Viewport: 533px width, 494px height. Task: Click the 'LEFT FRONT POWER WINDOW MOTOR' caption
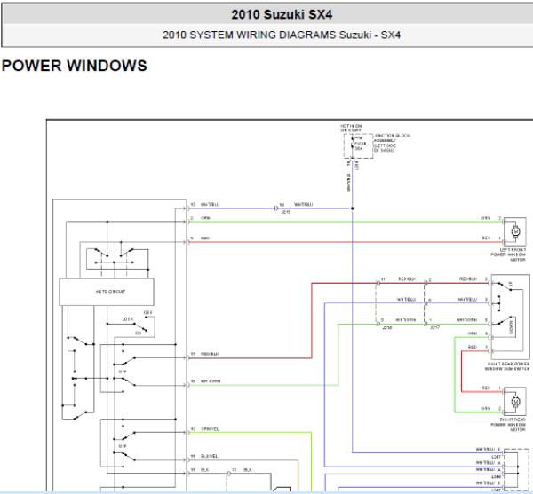tap(508, 255)
